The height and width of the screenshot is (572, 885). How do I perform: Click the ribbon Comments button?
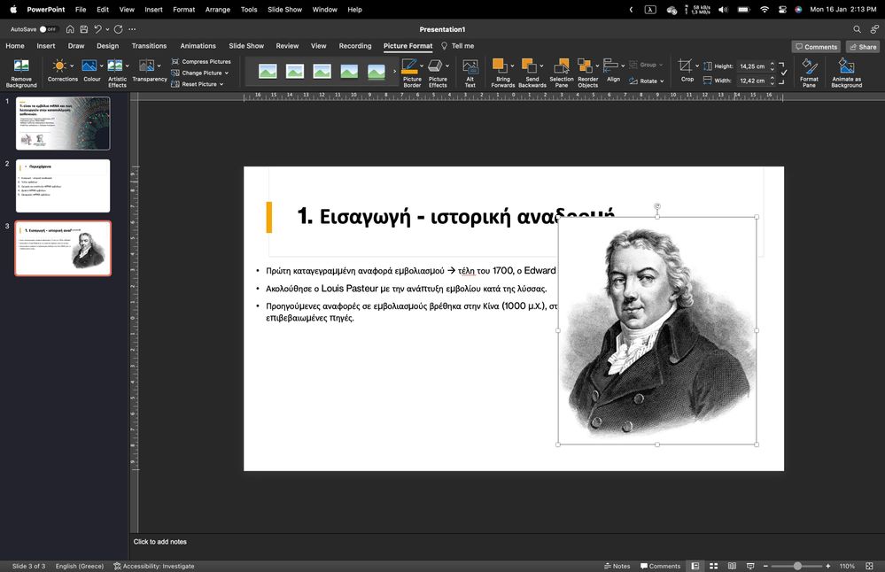816,47
